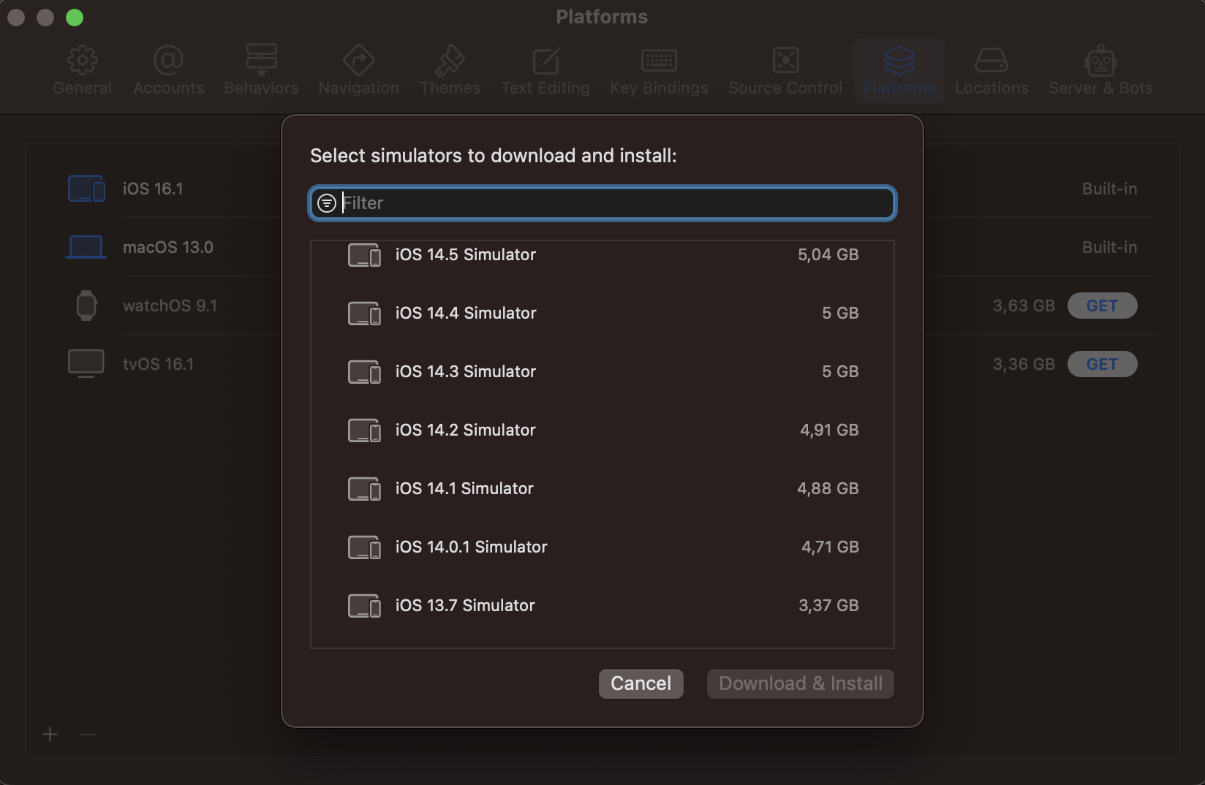Click the 4,71 GB size value
This screenshot has width=1205, height=785.
[x=830, y=547]
